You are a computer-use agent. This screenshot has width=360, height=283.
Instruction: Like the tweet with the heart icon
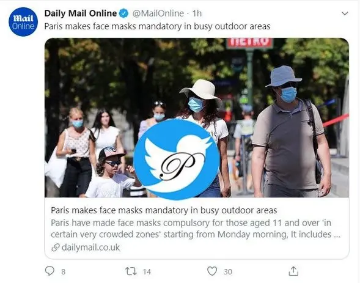[x=212, y=271]
